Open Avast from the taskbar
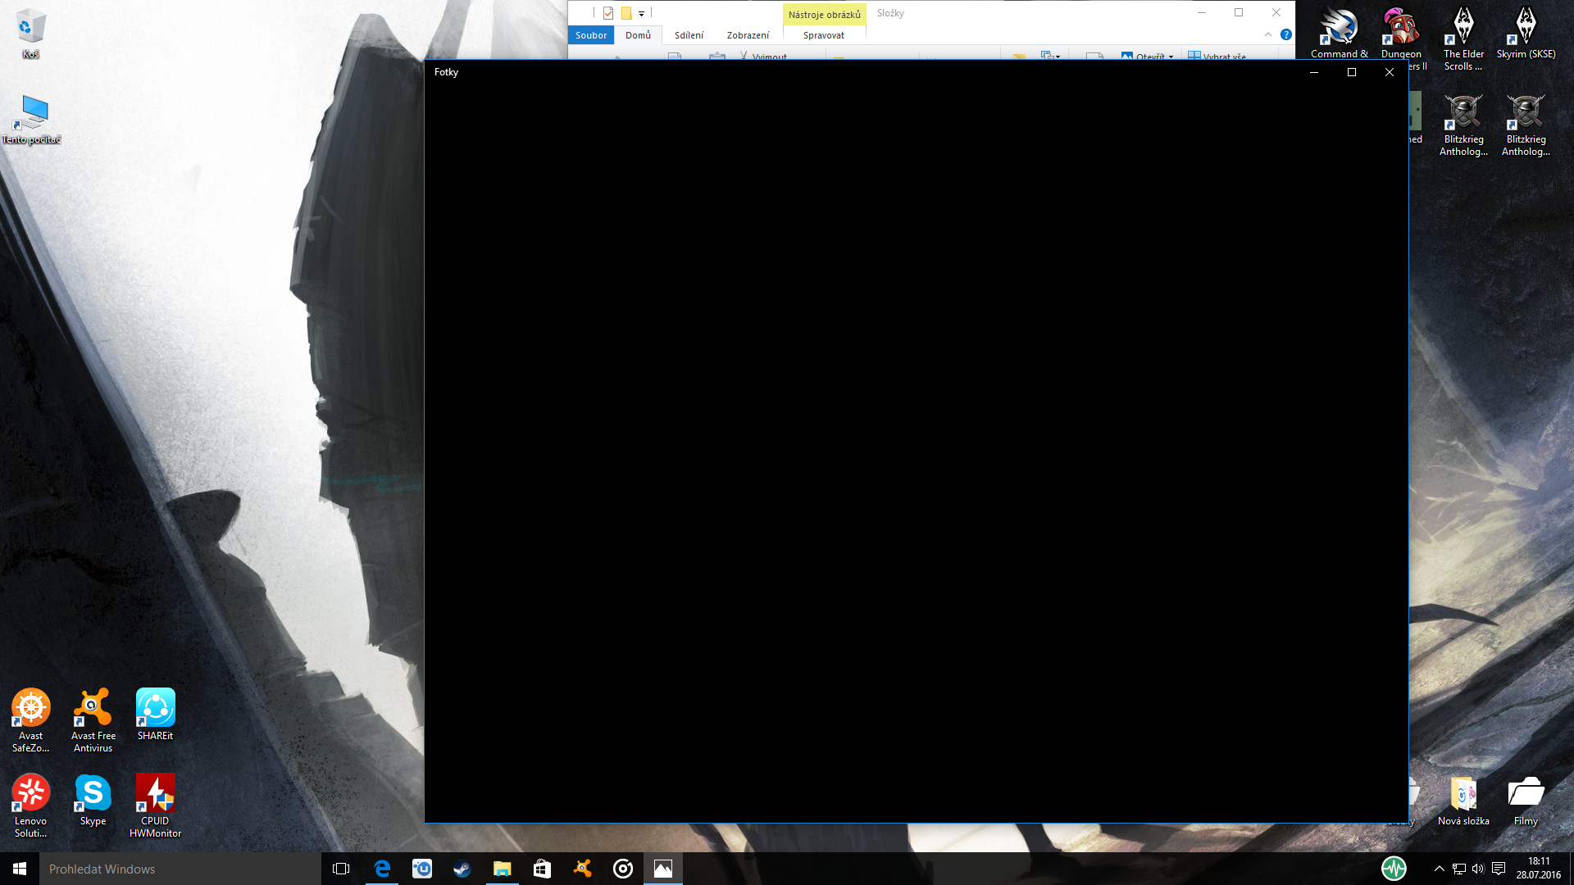This screenshot has width=1574, height=885. 582,869
